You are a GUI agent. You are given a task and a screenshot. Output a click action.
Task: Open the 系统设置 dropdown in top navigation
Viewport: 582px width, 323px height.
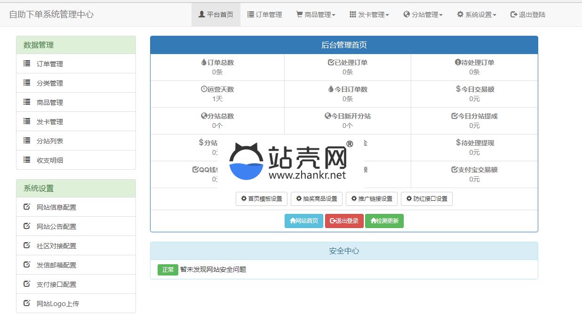point(476,15)
